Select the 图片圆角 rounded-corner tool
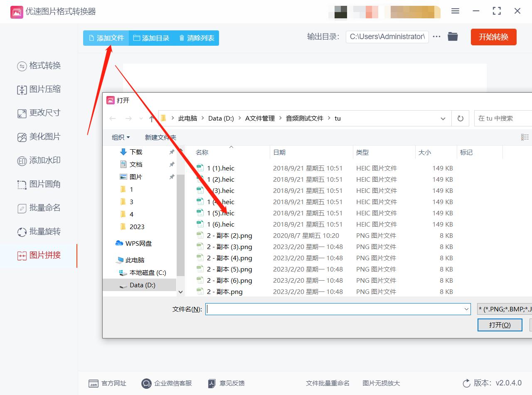 click(x=46, y=184)
